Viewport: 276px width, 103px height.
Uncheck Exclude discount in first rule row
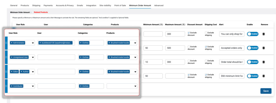click(x=189, y=33)
